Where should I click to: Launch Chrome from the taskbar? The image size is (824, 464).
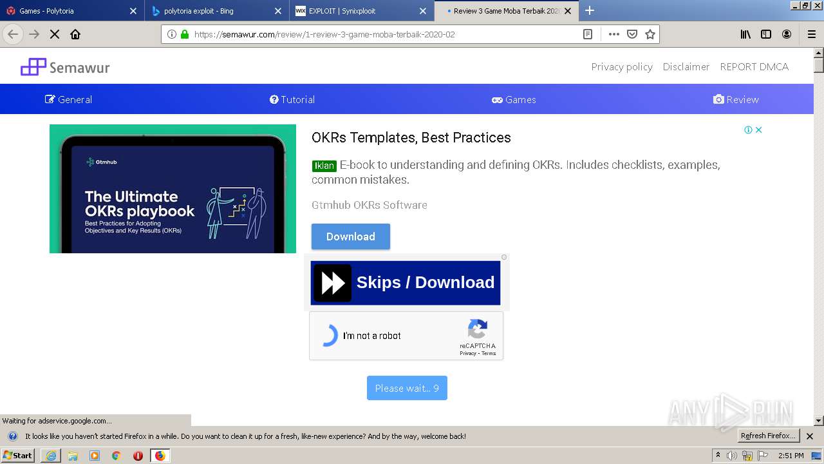(x=117, y=456)
